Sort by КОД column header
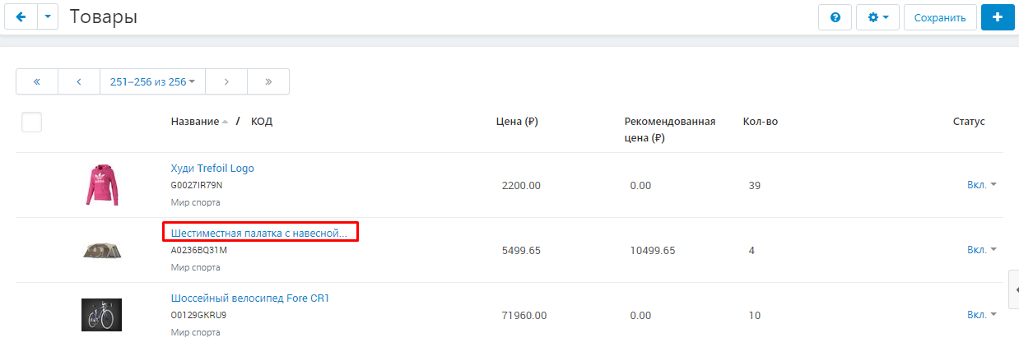 [x=262, y=122]
